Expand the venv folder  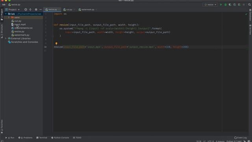pos(9,17)
